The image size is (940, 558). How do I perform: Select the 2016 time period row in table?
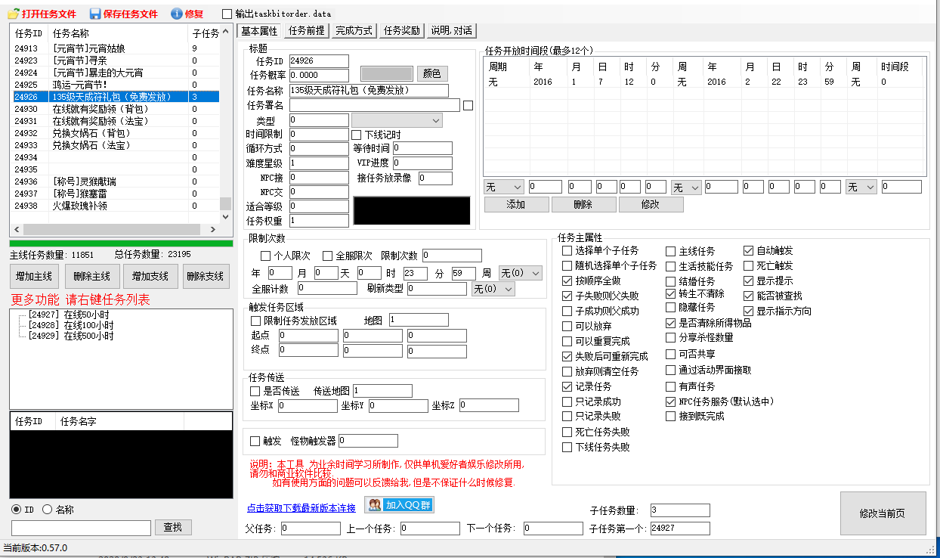(703, 82)
